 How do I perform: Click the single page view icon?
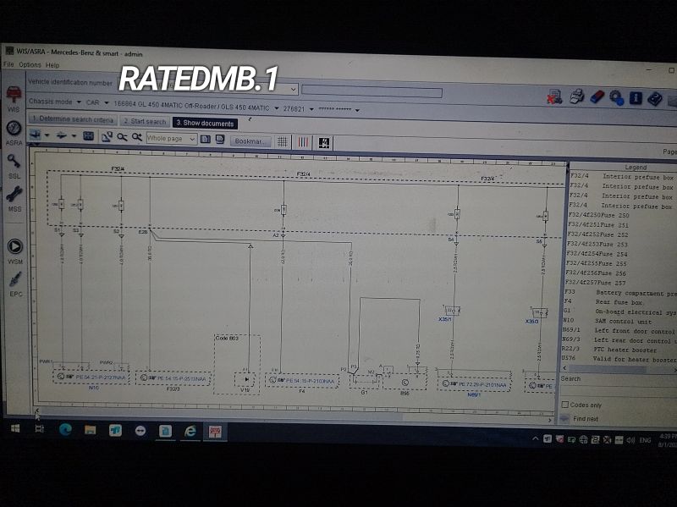[x=206, y=139]
